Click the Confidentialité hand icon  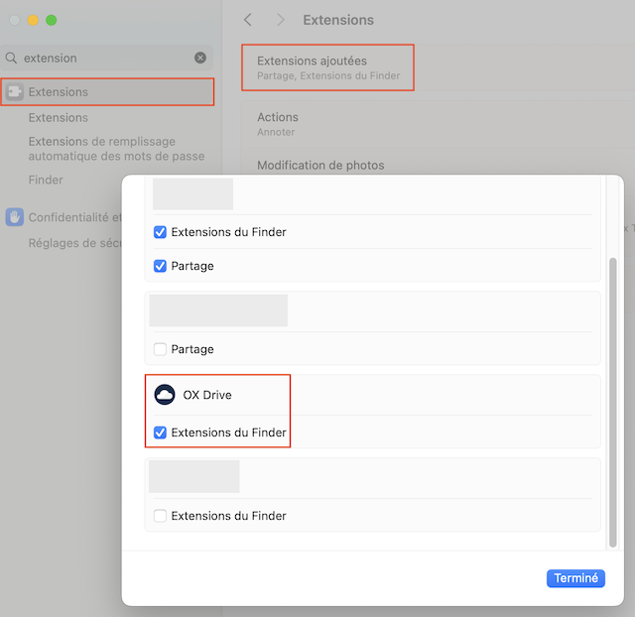15,217
